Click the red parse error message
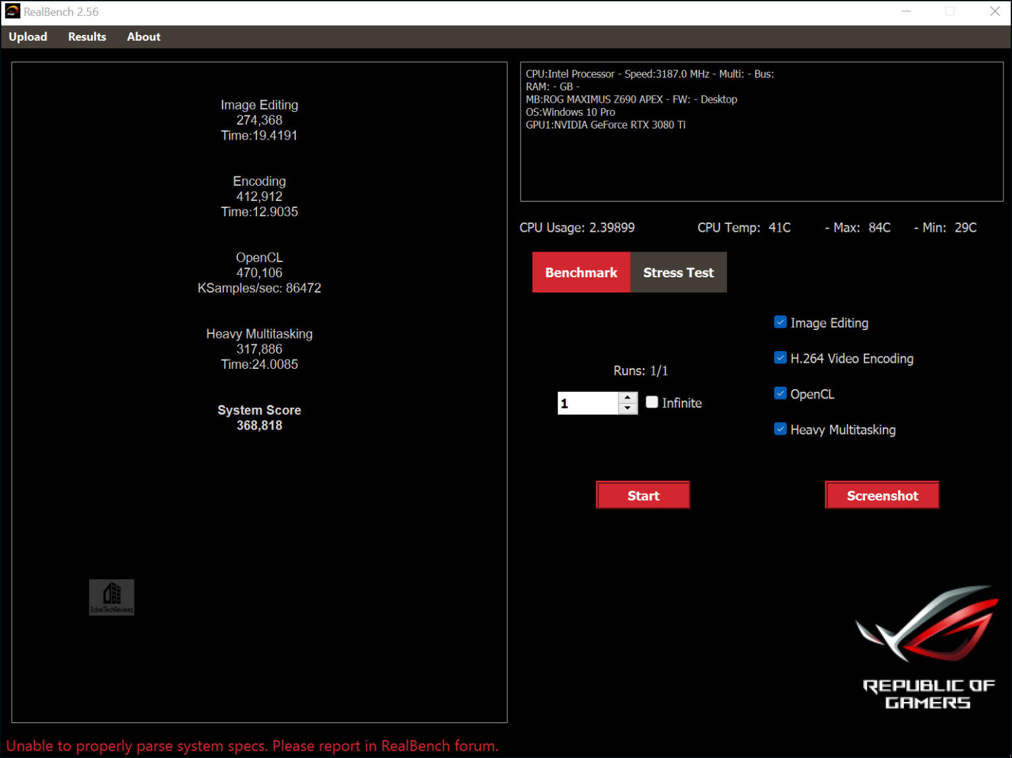The image size is (1012, 758). point(252,746)
